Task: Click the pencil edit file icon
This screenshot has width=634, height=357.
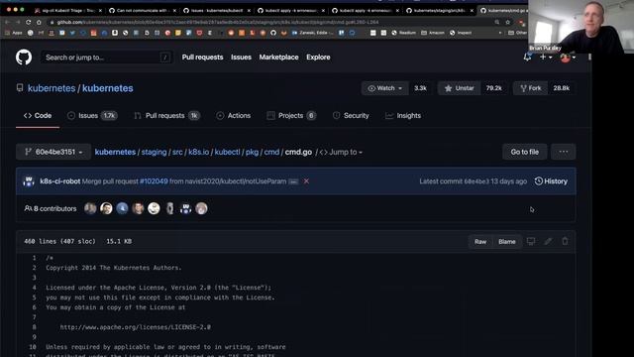Action: [548, 241]
